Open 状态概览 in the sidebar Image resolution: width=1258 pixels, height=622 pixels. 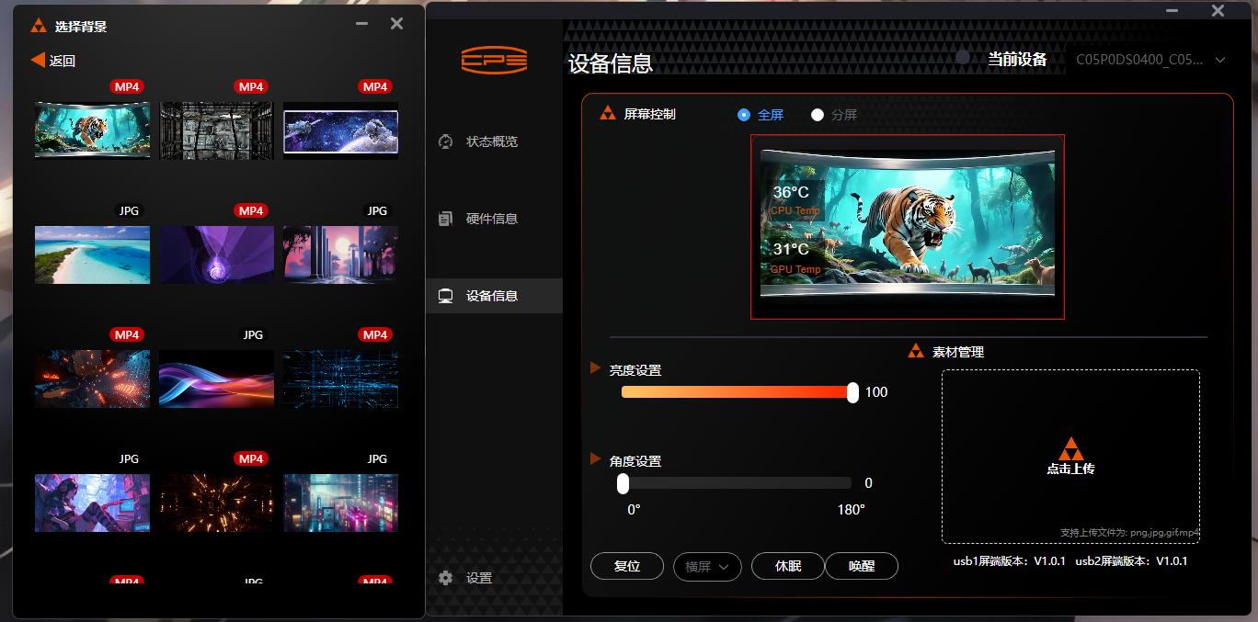[x=493, y=141]
